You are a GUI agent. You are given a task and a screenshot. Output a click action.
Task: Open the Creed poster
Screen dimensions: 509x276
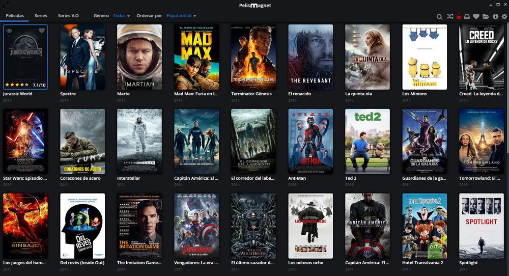(x=482, y=57)
